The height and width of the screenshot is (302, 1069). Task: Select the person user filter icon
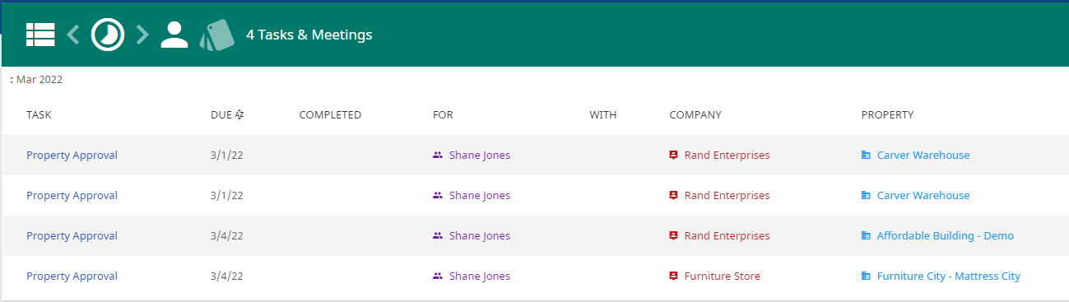click(174, 35)
